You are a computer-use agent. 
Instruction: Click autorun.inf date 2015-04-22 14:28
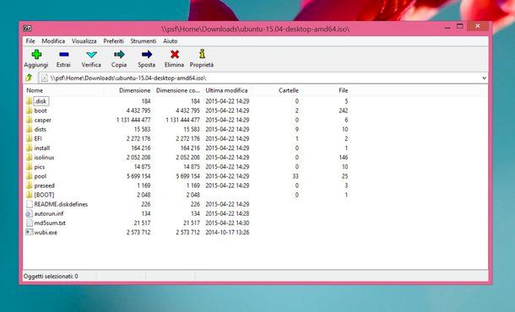point(227,213)
